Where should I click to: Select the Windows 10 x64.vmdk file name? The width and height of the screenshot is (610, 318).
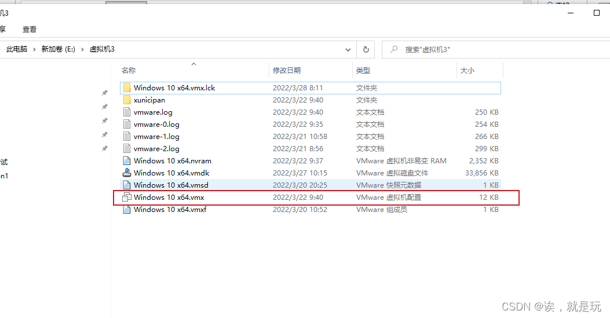coord(171,173)
